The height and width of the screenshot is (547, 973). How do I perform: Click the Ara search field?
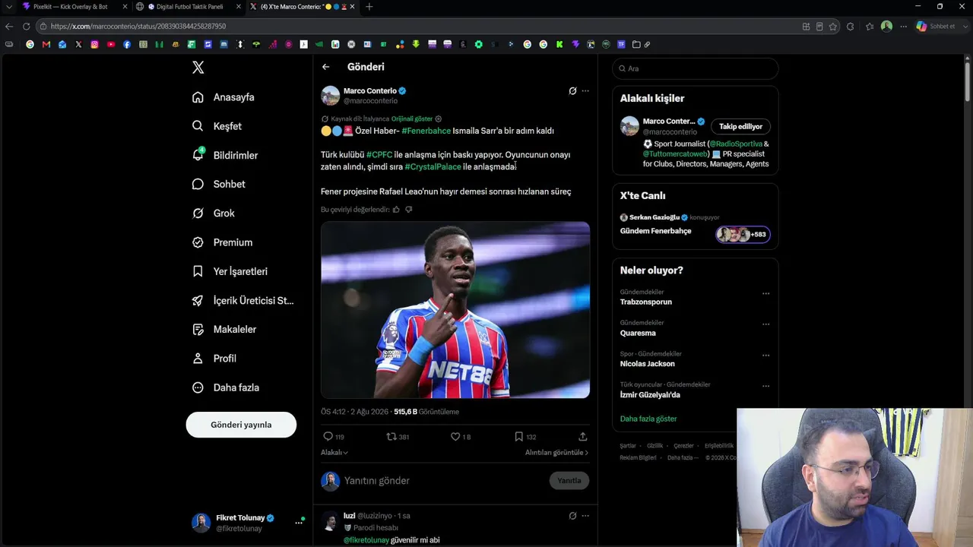695,68
